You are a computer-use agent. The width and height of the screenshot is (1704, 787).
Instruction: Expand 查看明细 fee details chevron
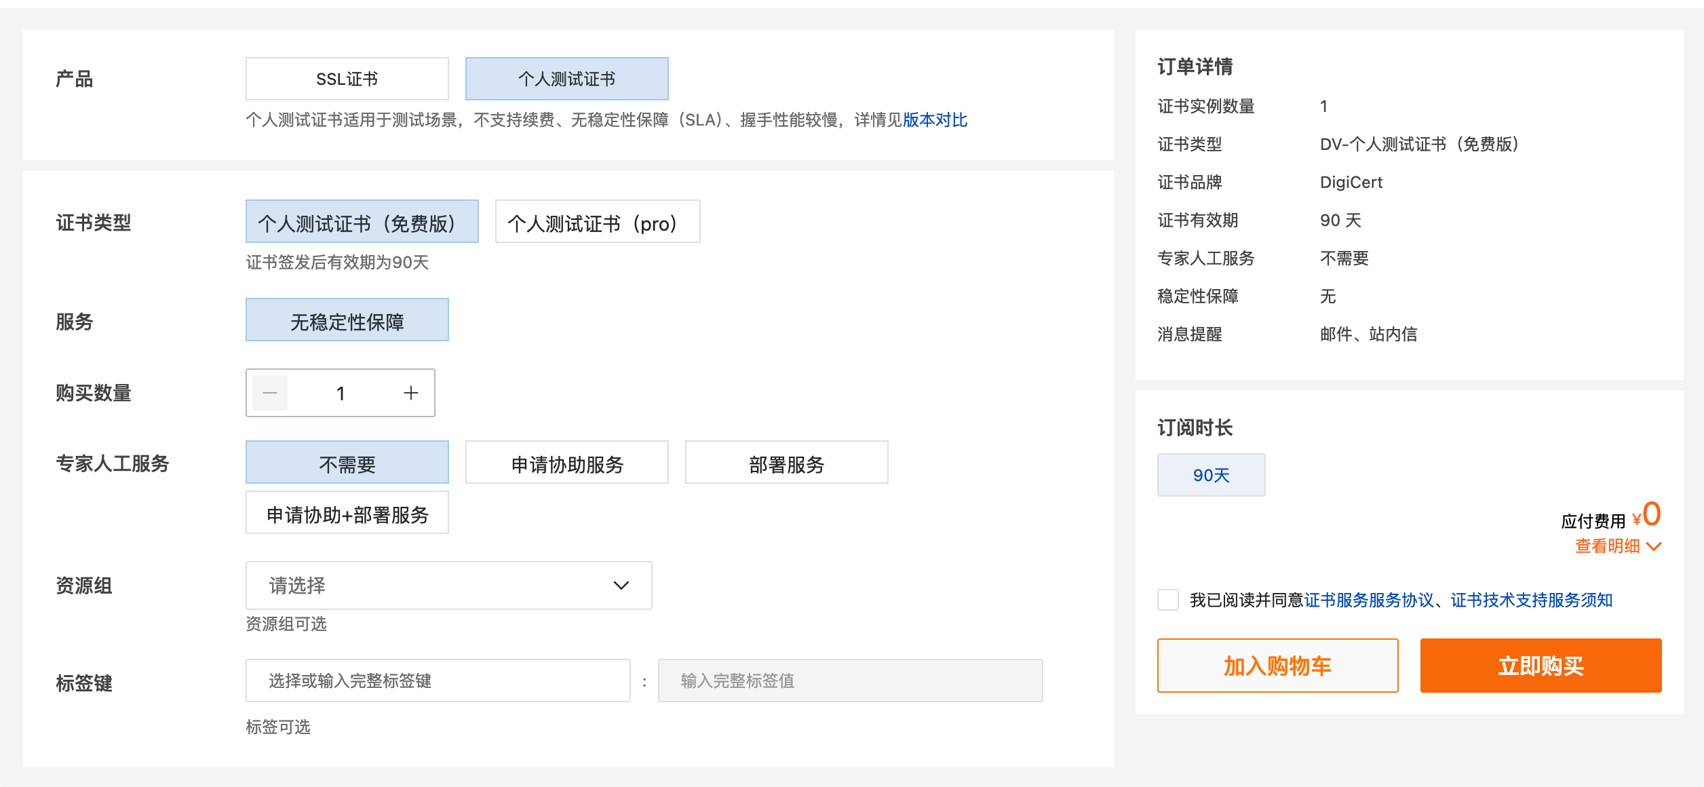(x=1654, y=547)
